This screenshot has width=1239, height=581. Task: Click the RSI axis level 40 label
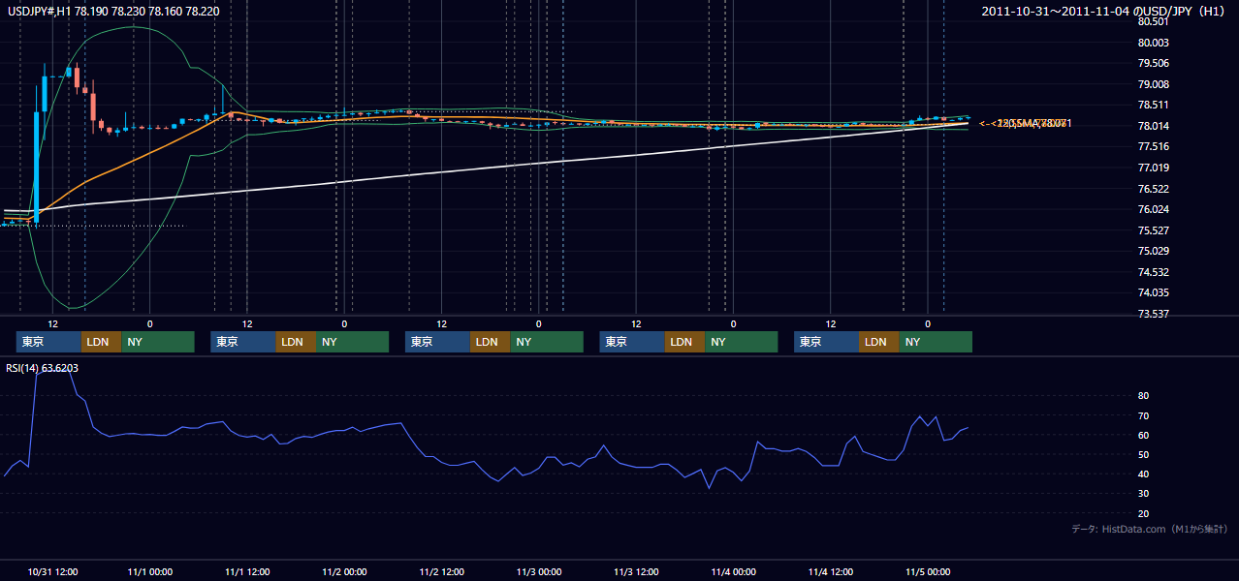(x=1144, y=474)
